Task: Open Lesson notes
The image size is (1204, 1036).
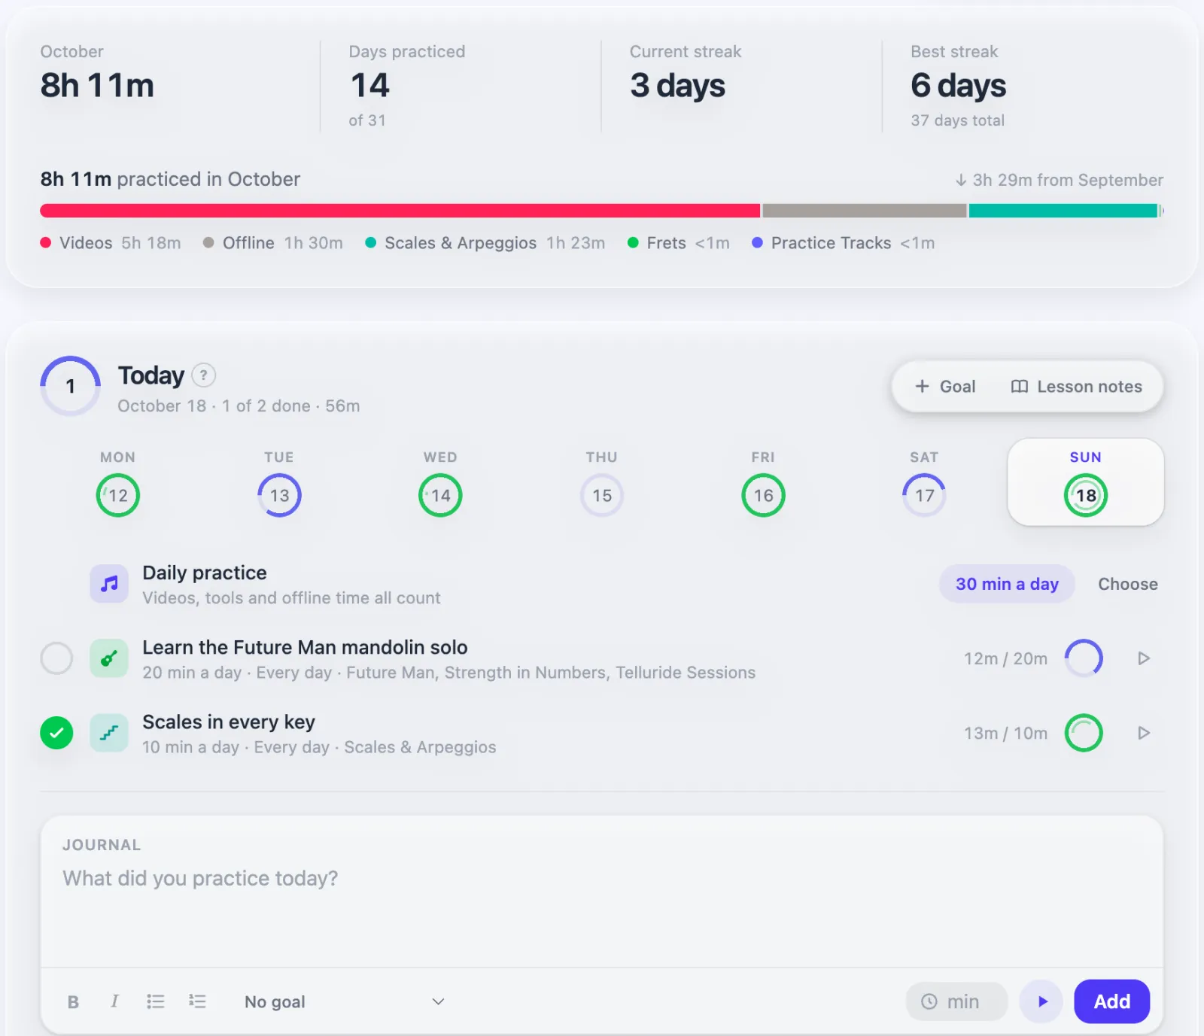Action: (1076, 387)
